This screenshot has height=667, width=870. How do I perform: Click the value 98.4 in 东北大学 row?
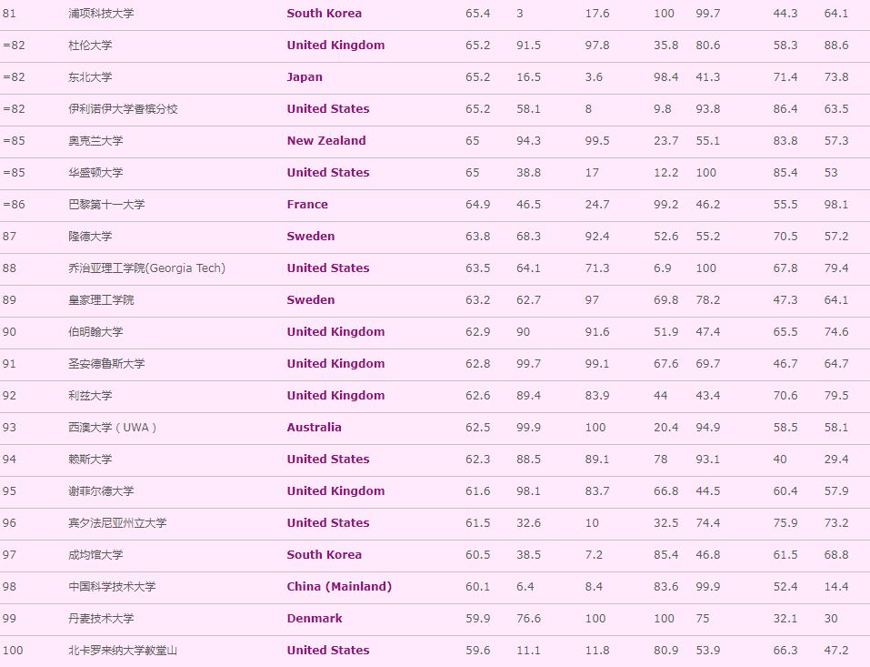click(x=665, y=77)
